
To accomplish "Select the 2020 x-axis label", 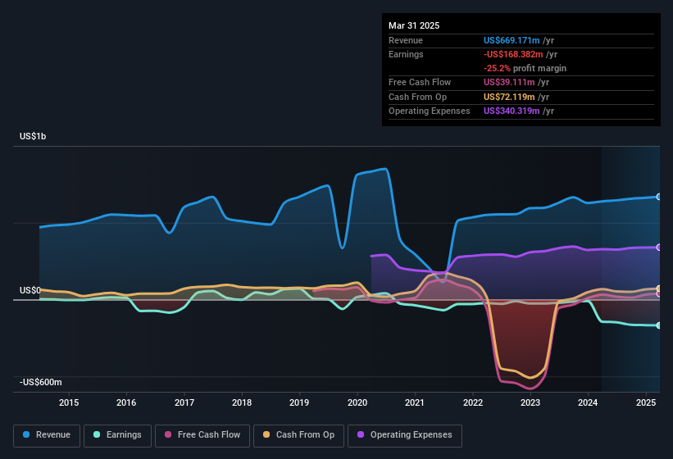I will 357,402.
